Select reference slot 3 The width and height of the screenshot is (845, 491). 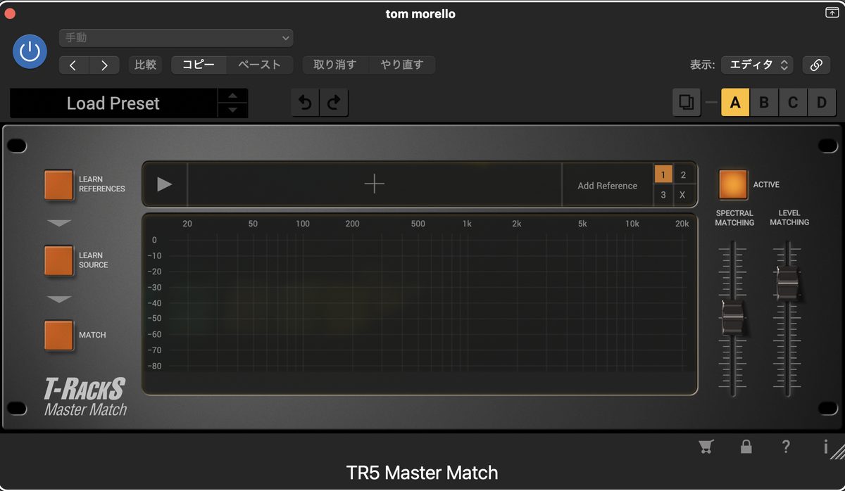point(663,195)
